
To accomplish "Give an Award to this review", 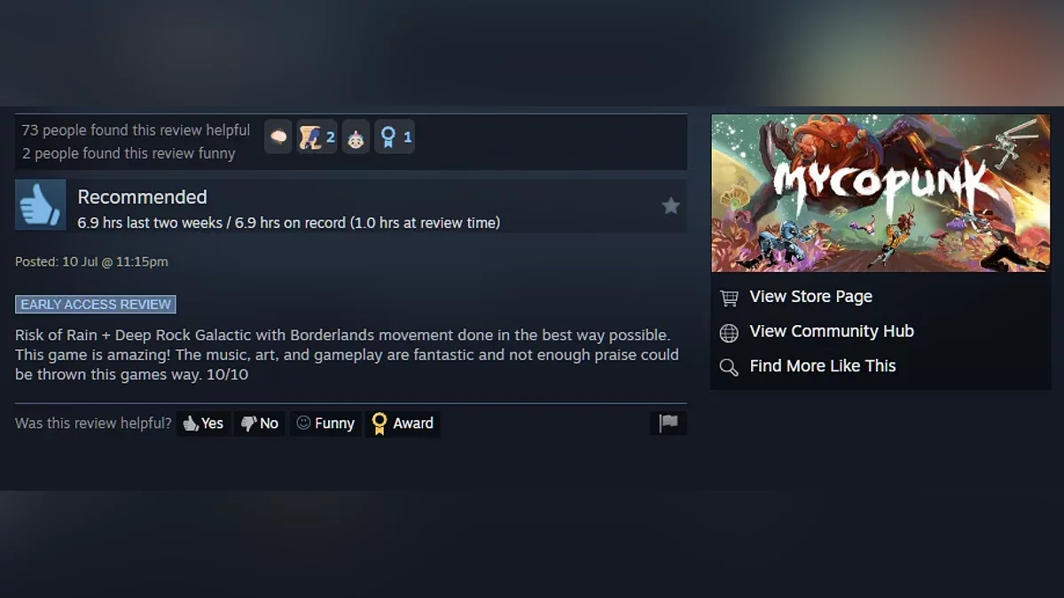I will tap(403, 423).
